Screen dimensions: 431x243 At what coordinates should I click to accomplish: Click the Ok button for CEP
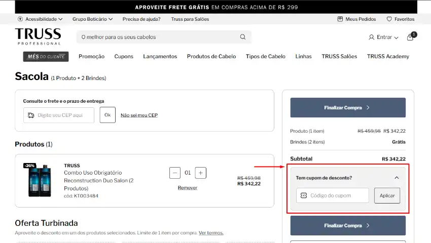pos(107,115)
